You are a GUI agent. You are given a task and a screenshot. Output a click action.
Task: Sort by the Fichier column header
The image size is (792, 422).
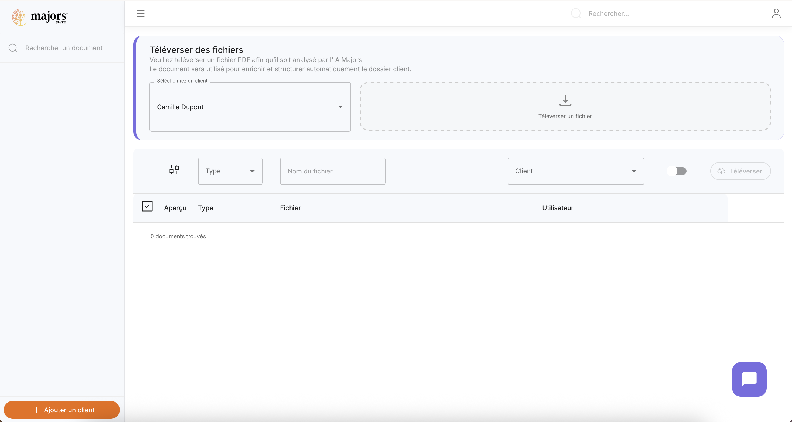click(290, 208)
